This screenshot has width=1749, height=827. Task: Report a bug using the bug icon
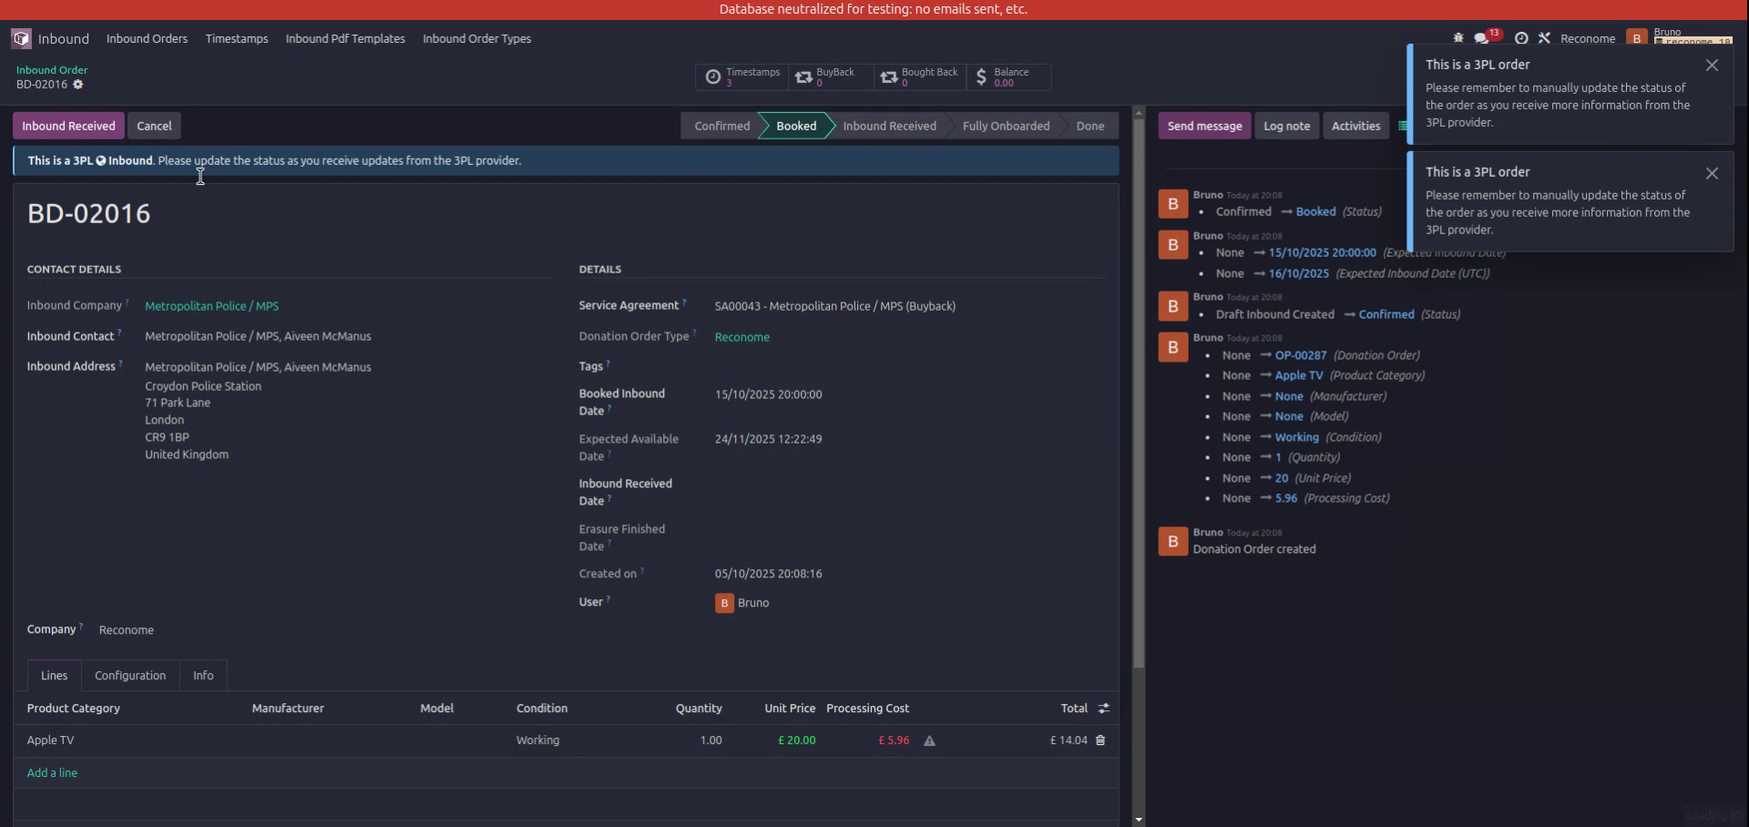tap(1457, 38)
